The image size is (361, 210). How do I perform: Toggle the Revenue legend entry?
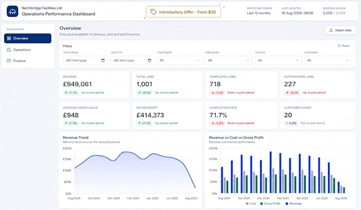[x=293, y=204]
